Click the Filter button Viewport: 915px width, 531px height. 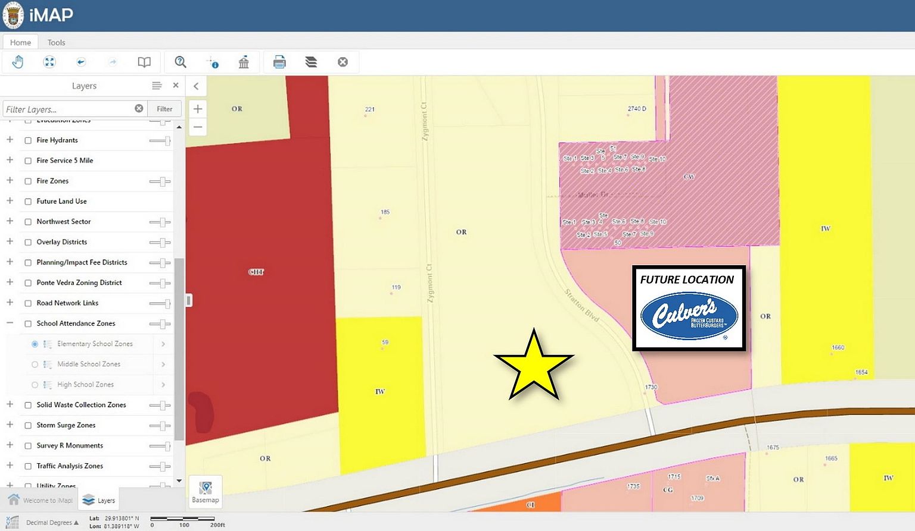[x=164, y=109]
